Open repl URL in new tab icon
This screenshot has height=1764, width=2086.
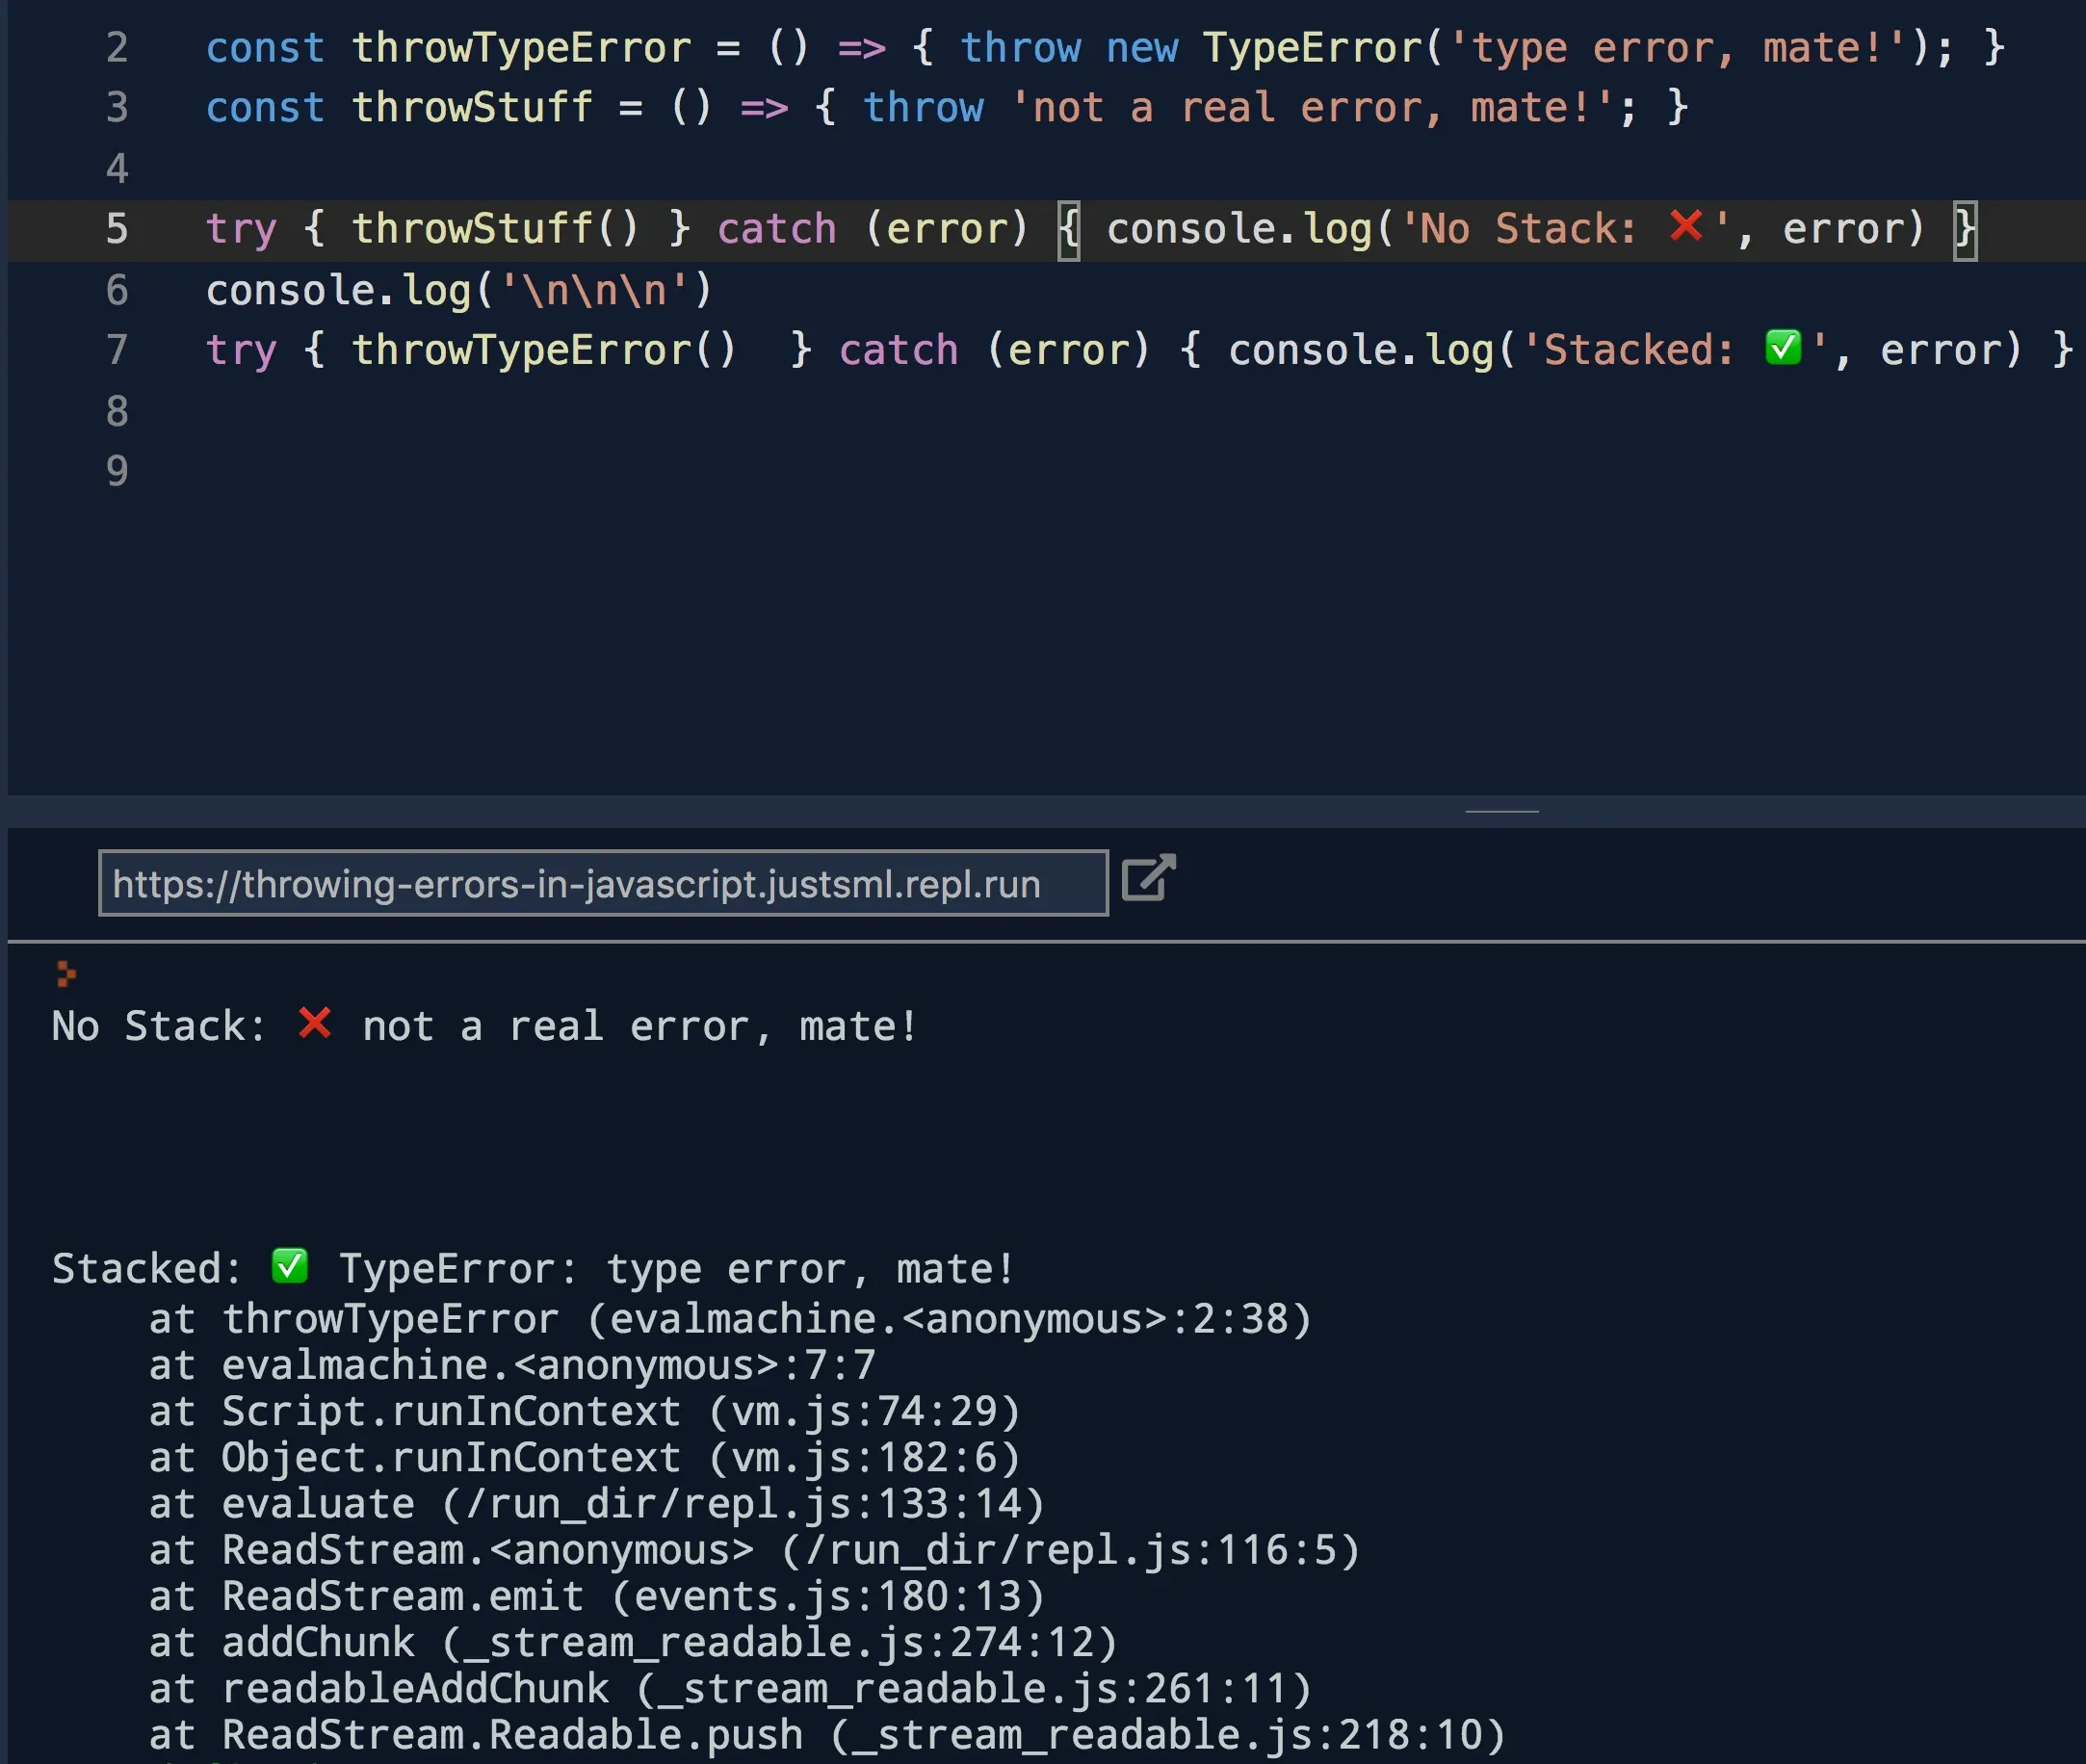click(x=1148, y=879)
